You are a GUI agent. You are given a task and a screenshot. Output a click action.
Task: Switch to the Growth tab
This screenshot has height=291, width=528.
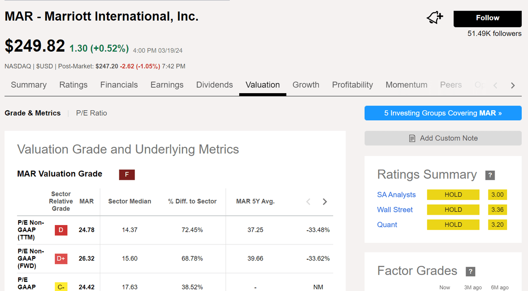pos(306,85)
